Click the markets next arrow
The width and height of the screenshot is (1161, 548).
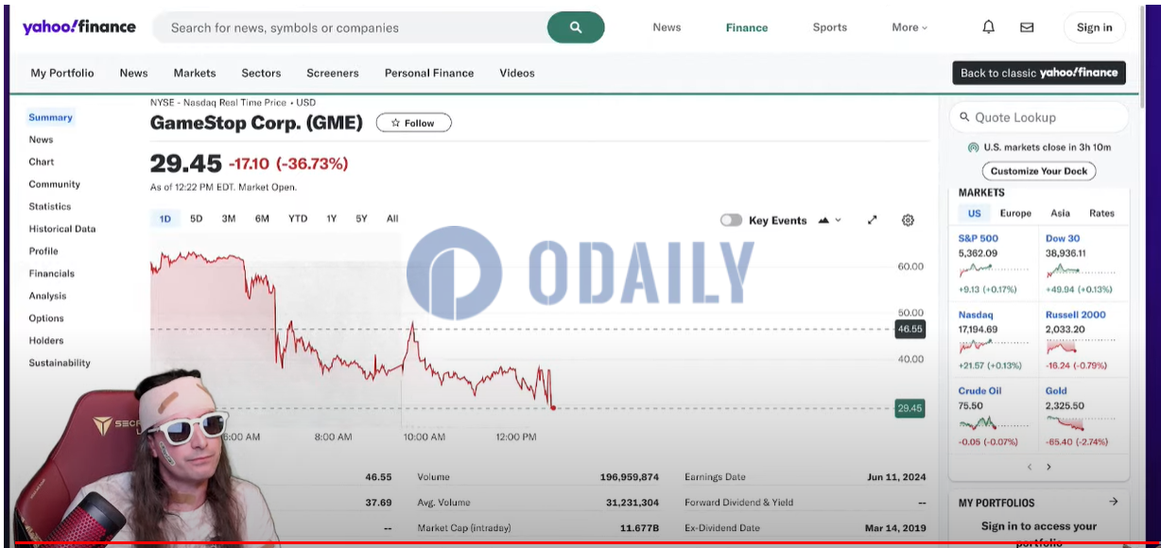click(1048, 467)
